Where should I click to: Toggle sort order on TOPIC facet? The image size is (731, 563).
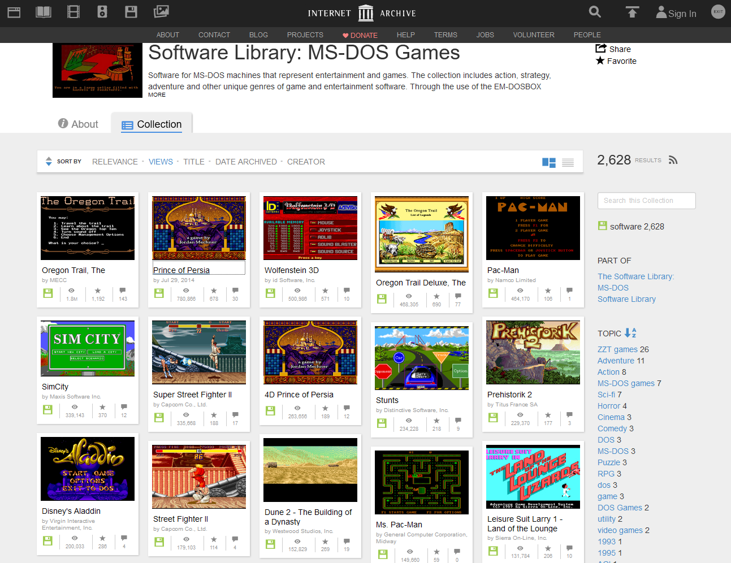629,334
